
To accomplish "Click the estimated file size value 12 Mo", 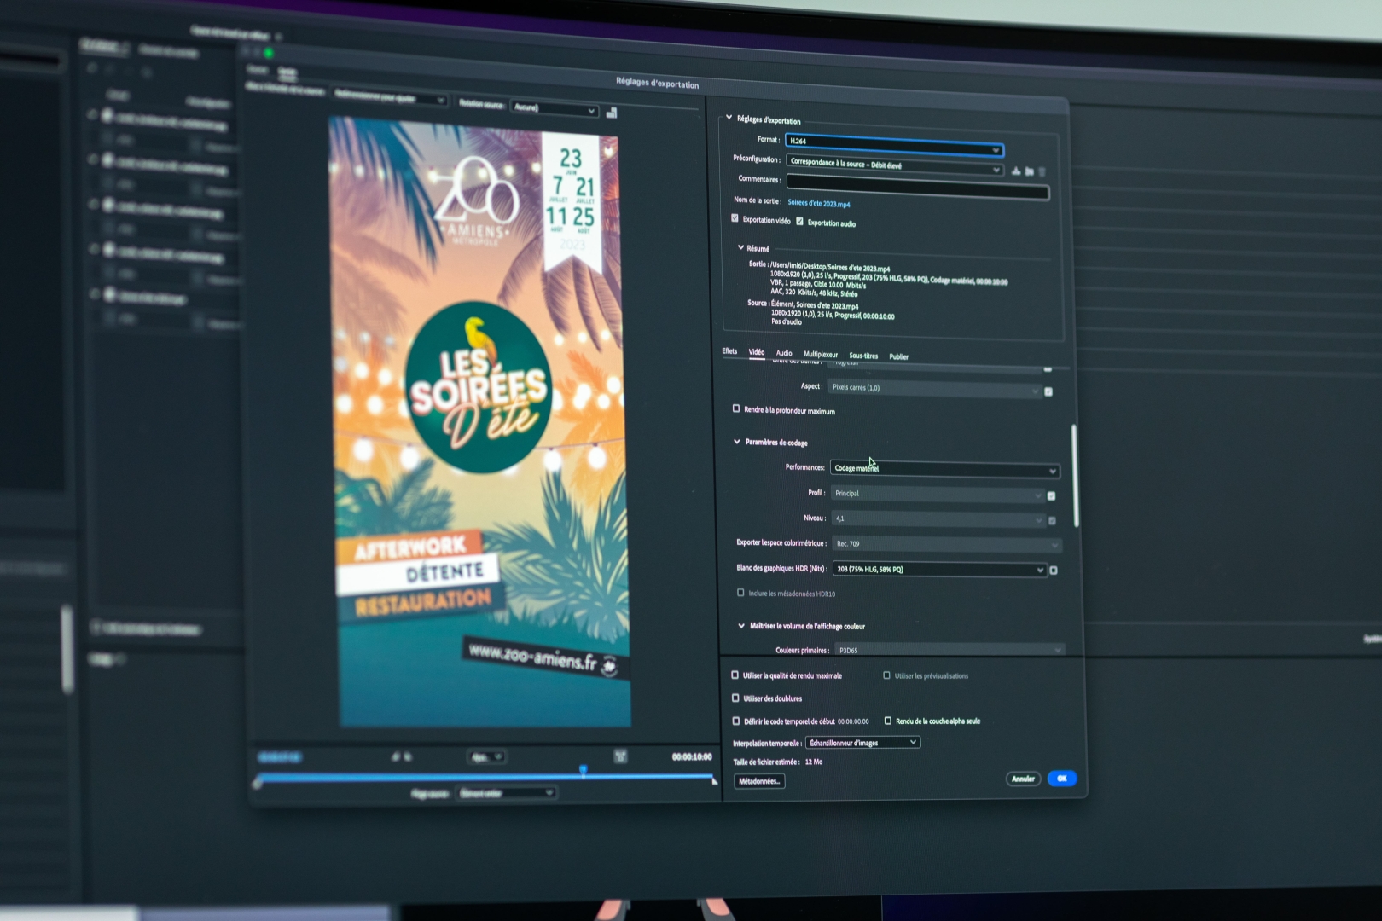I will pyautogui.click(x=814, y=762).
